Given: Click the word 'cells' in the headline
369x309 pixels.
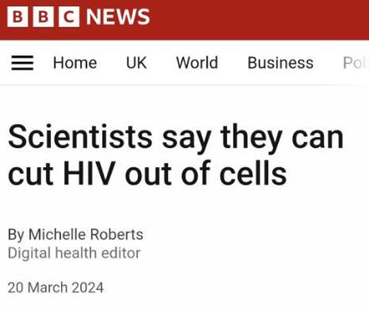Looking at the screenshot, I should click(x=253, y=174).
